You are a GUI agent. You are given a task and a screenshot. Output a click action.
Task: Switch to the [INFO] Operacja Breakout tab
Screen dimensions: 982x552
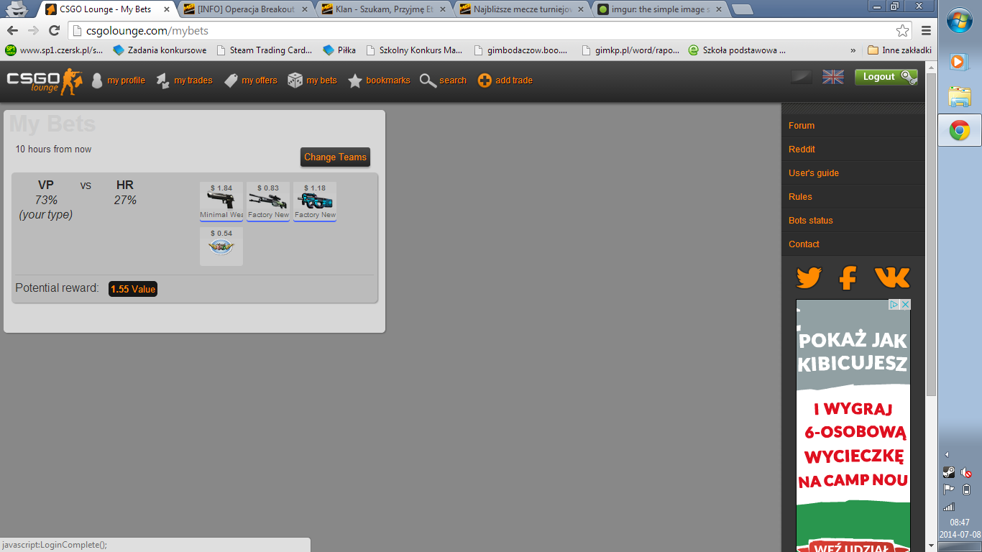247,9
